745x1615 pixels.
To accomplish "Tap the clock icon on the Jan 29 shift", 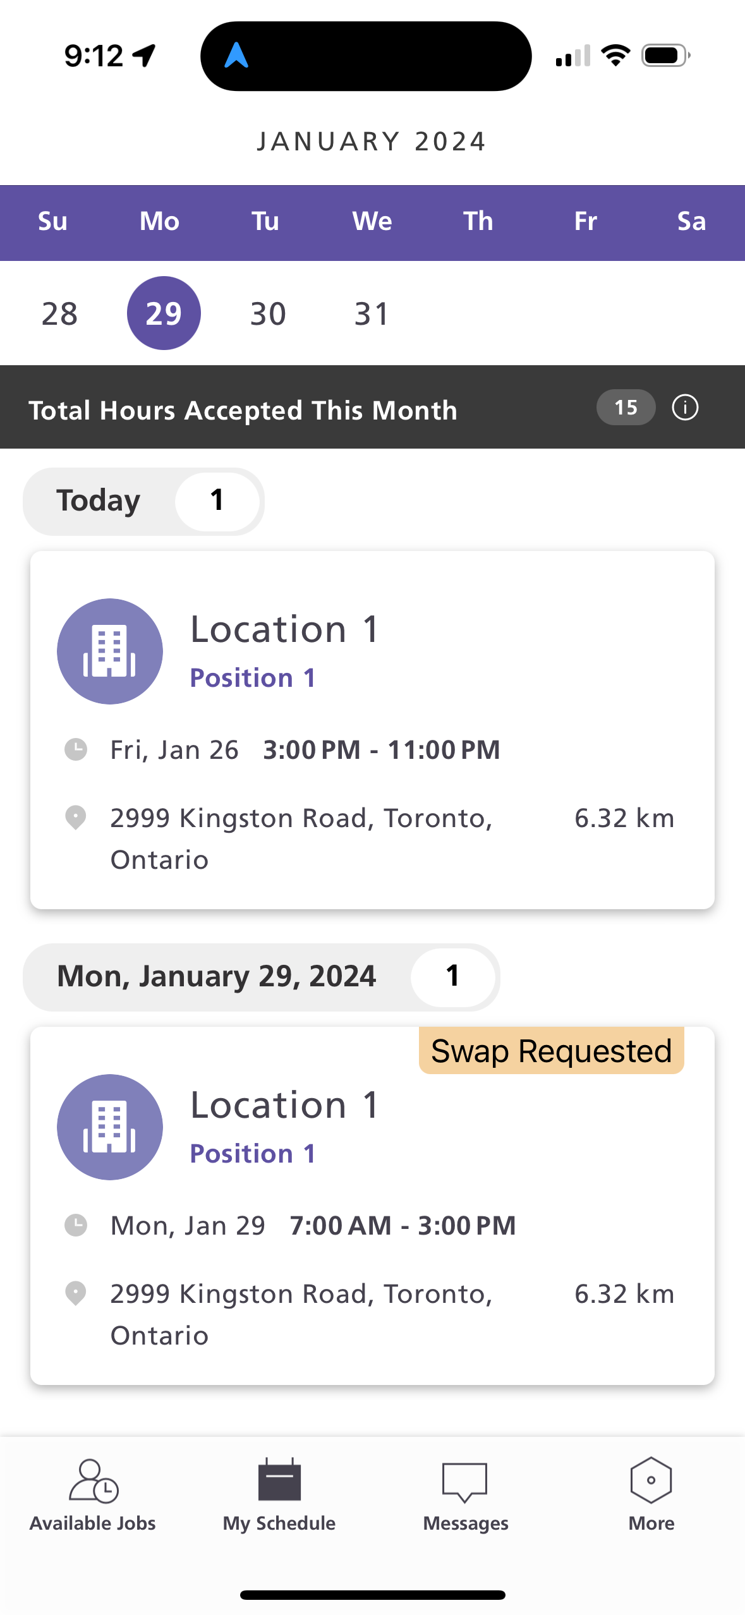I will (76, 1225).
